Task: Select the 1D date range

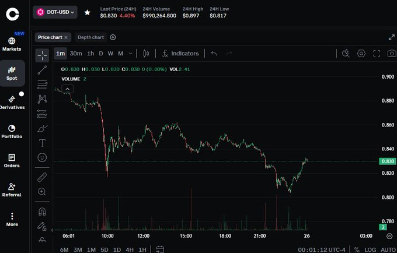Action: coord(117,250)
